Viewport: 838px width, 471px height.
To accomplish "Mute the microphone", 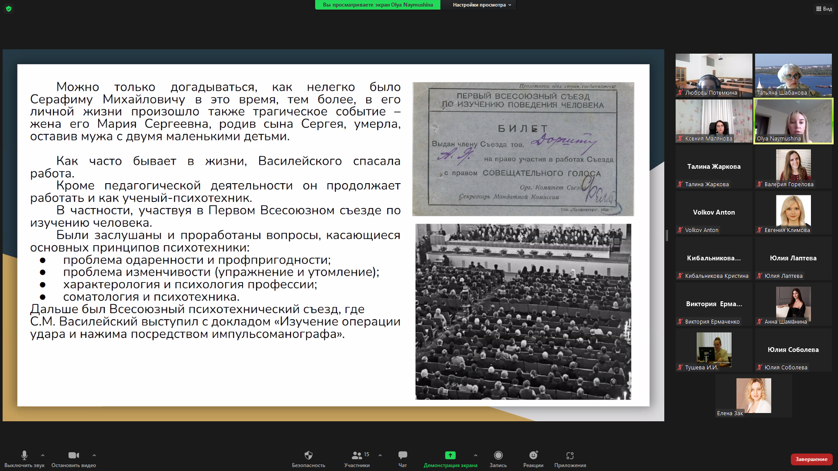I will [x=24, y=458].
